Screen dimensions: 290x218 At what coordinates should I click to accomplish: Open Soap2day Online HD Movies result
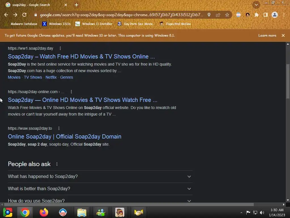[x=82, y=100]
